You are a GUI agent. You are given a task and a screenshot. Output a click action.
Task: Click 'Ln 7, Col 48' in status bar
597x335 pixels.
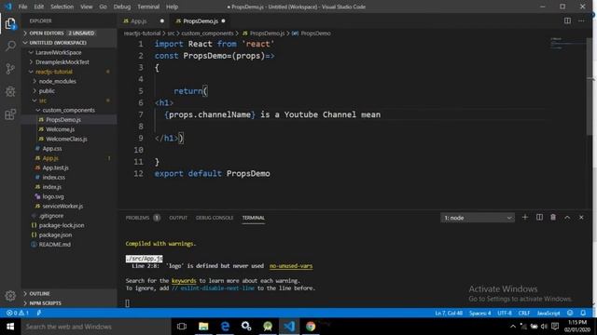(x=449, y=313)
